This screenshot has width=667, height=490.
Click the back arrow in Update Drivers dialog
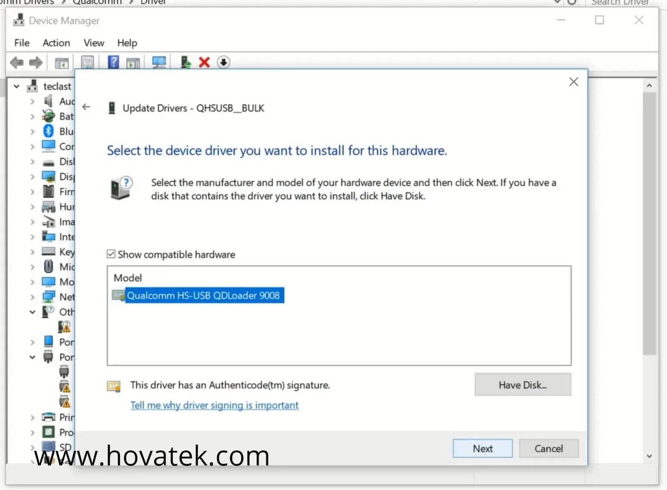pos(86,107)
